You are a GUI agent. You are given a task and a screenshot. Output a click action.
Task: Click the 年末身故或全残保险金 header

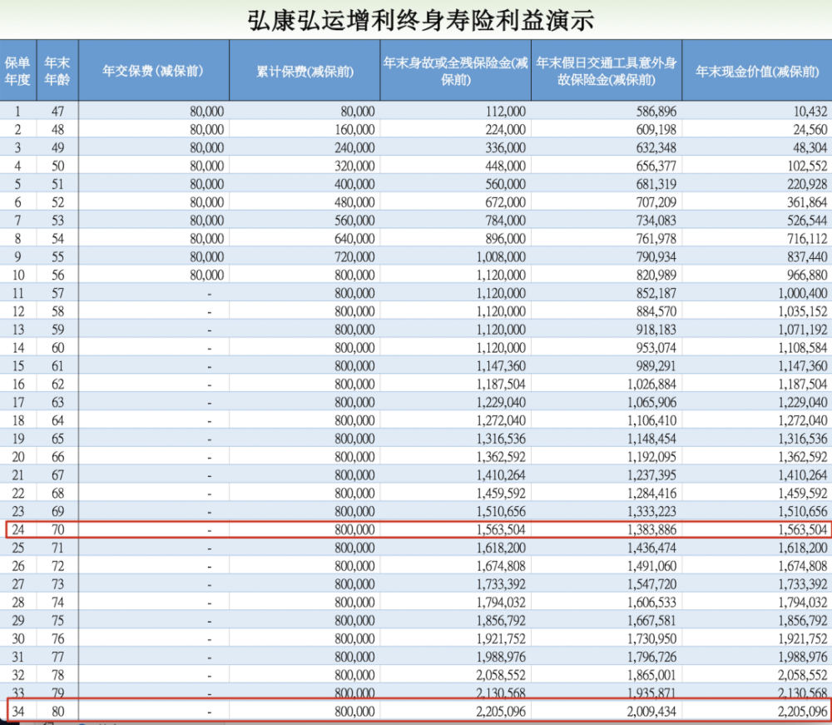[455, 71]
